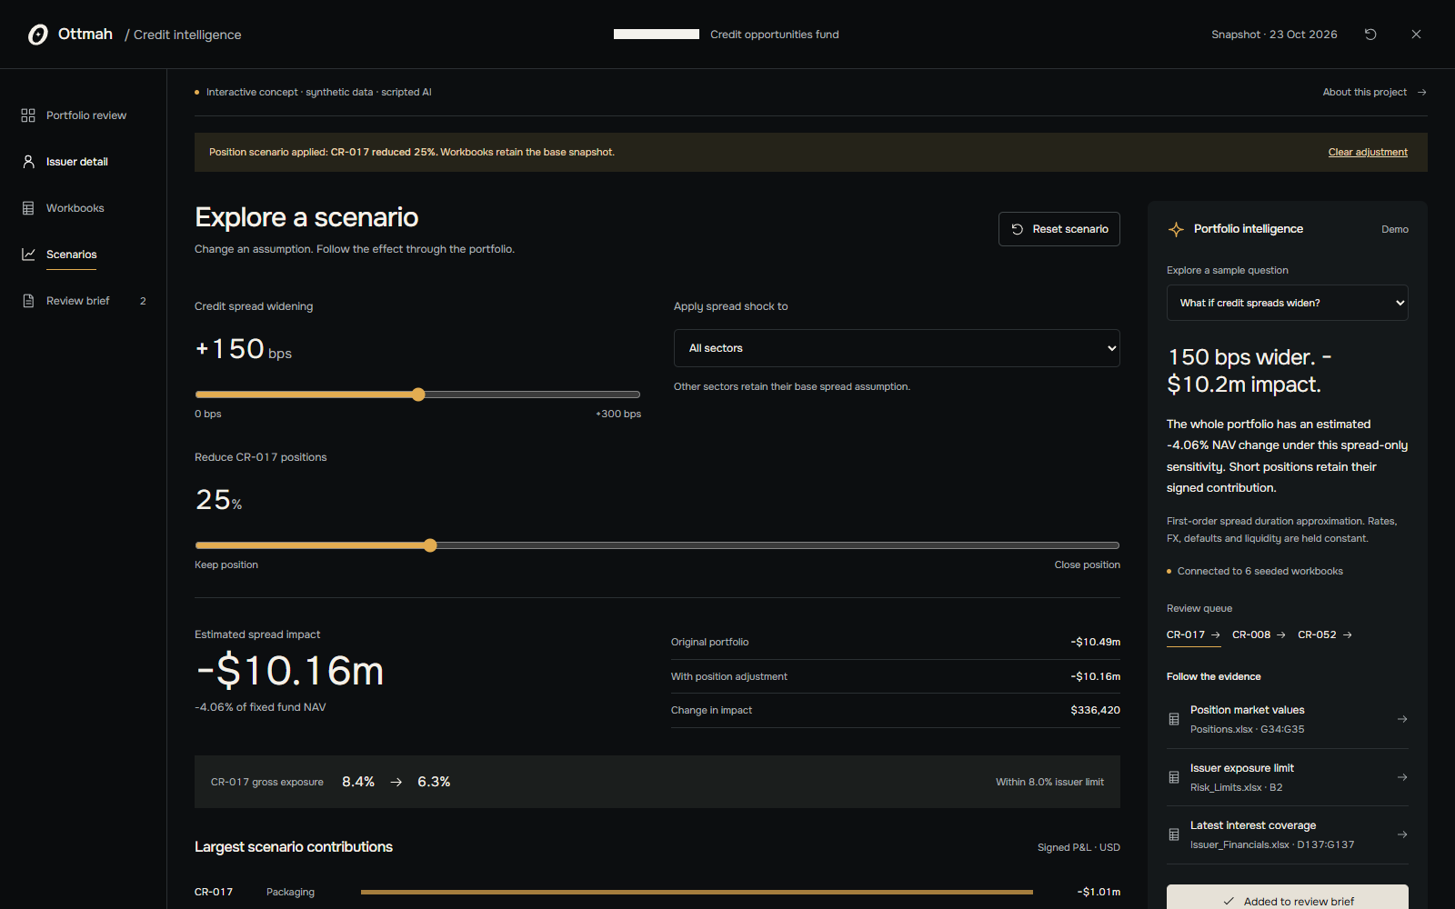Screen dimensions: 1455x909
Task: Click the Review brief document icon
Action: 28,301
